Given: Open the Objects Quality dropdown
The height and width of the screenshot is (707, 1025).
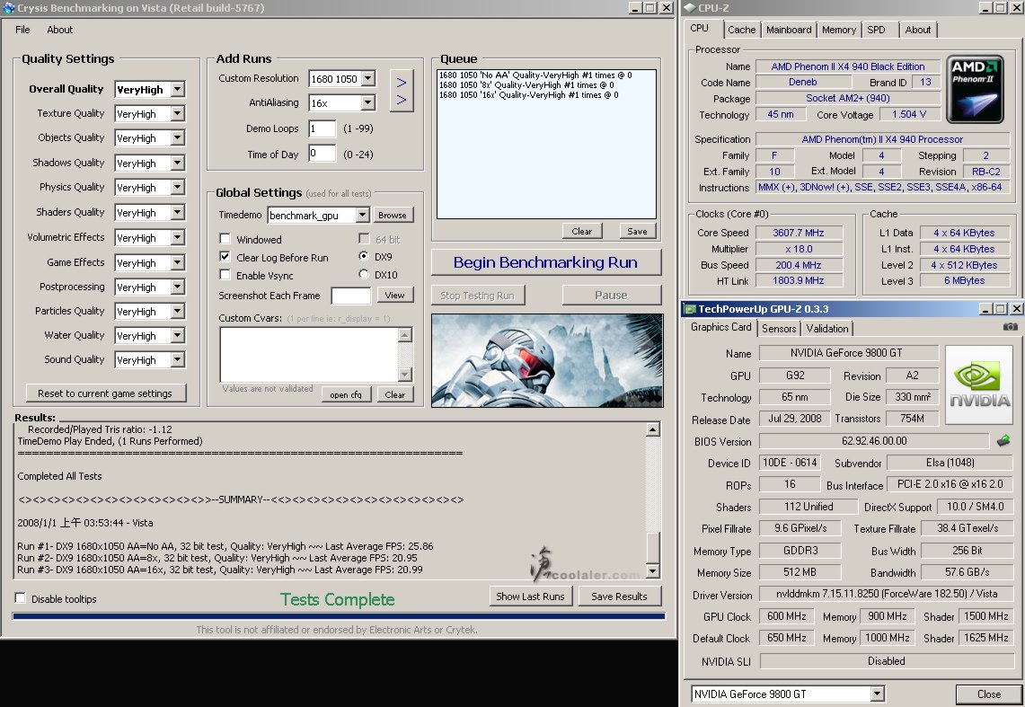Looking at the screenshot, I should coord(177,138).
